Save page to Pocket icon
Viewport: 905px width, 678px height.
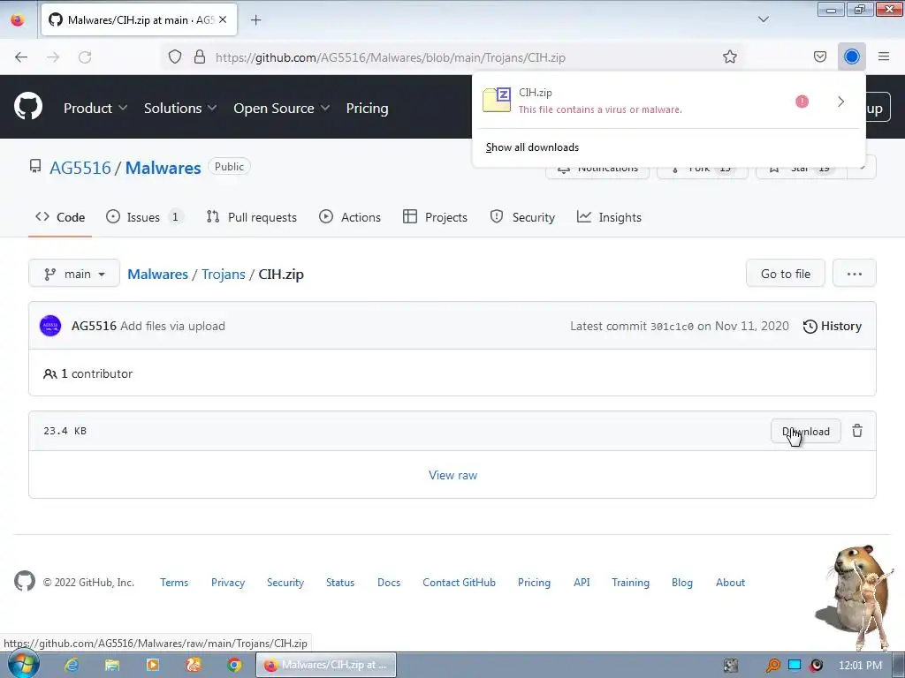pos(820,56)
